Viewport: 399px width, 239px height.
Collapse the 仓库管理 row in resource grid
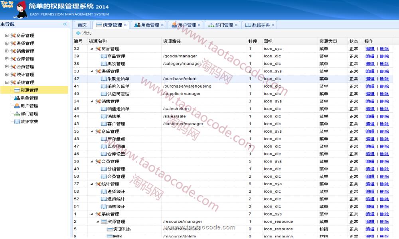(92, 131)
